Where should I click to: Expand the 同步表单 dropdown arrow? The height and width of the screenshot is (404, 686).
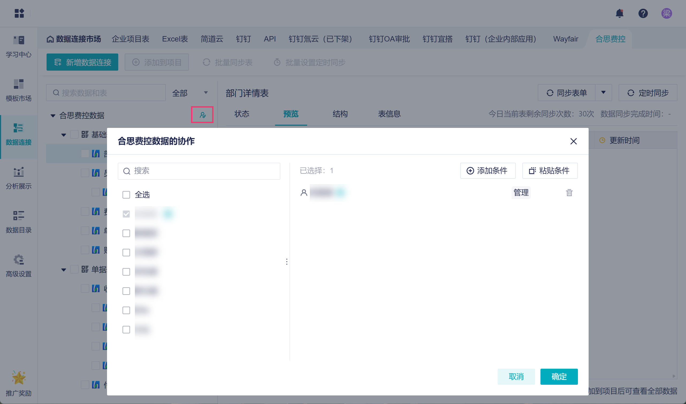(x=603, y=93)
